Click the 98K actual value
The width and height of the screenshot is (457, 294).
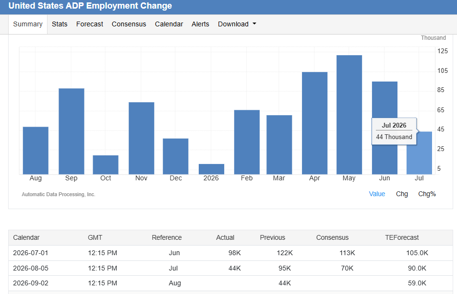235,253
